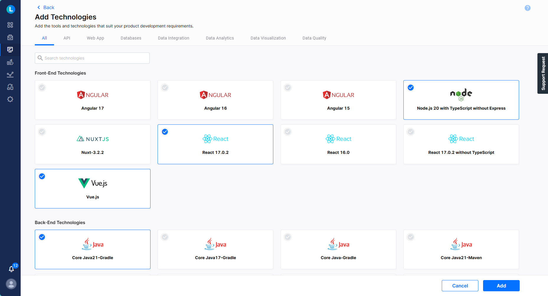
Task: Select the toolbox icon in the sidebar
Action: tap(10, 37)
